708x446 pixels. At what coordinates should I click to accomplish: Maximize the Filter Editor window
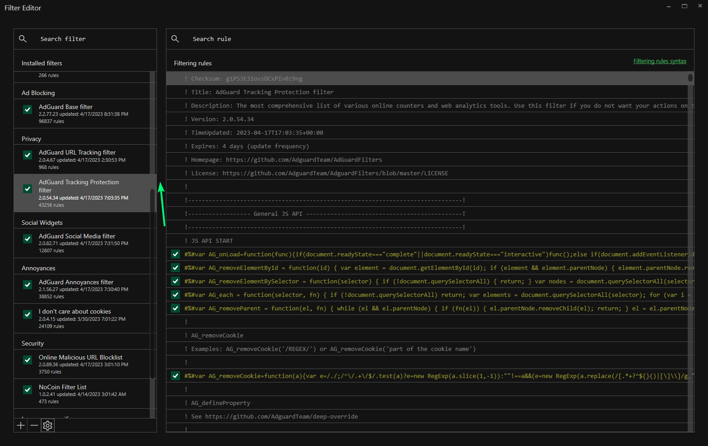click(685, 6)
